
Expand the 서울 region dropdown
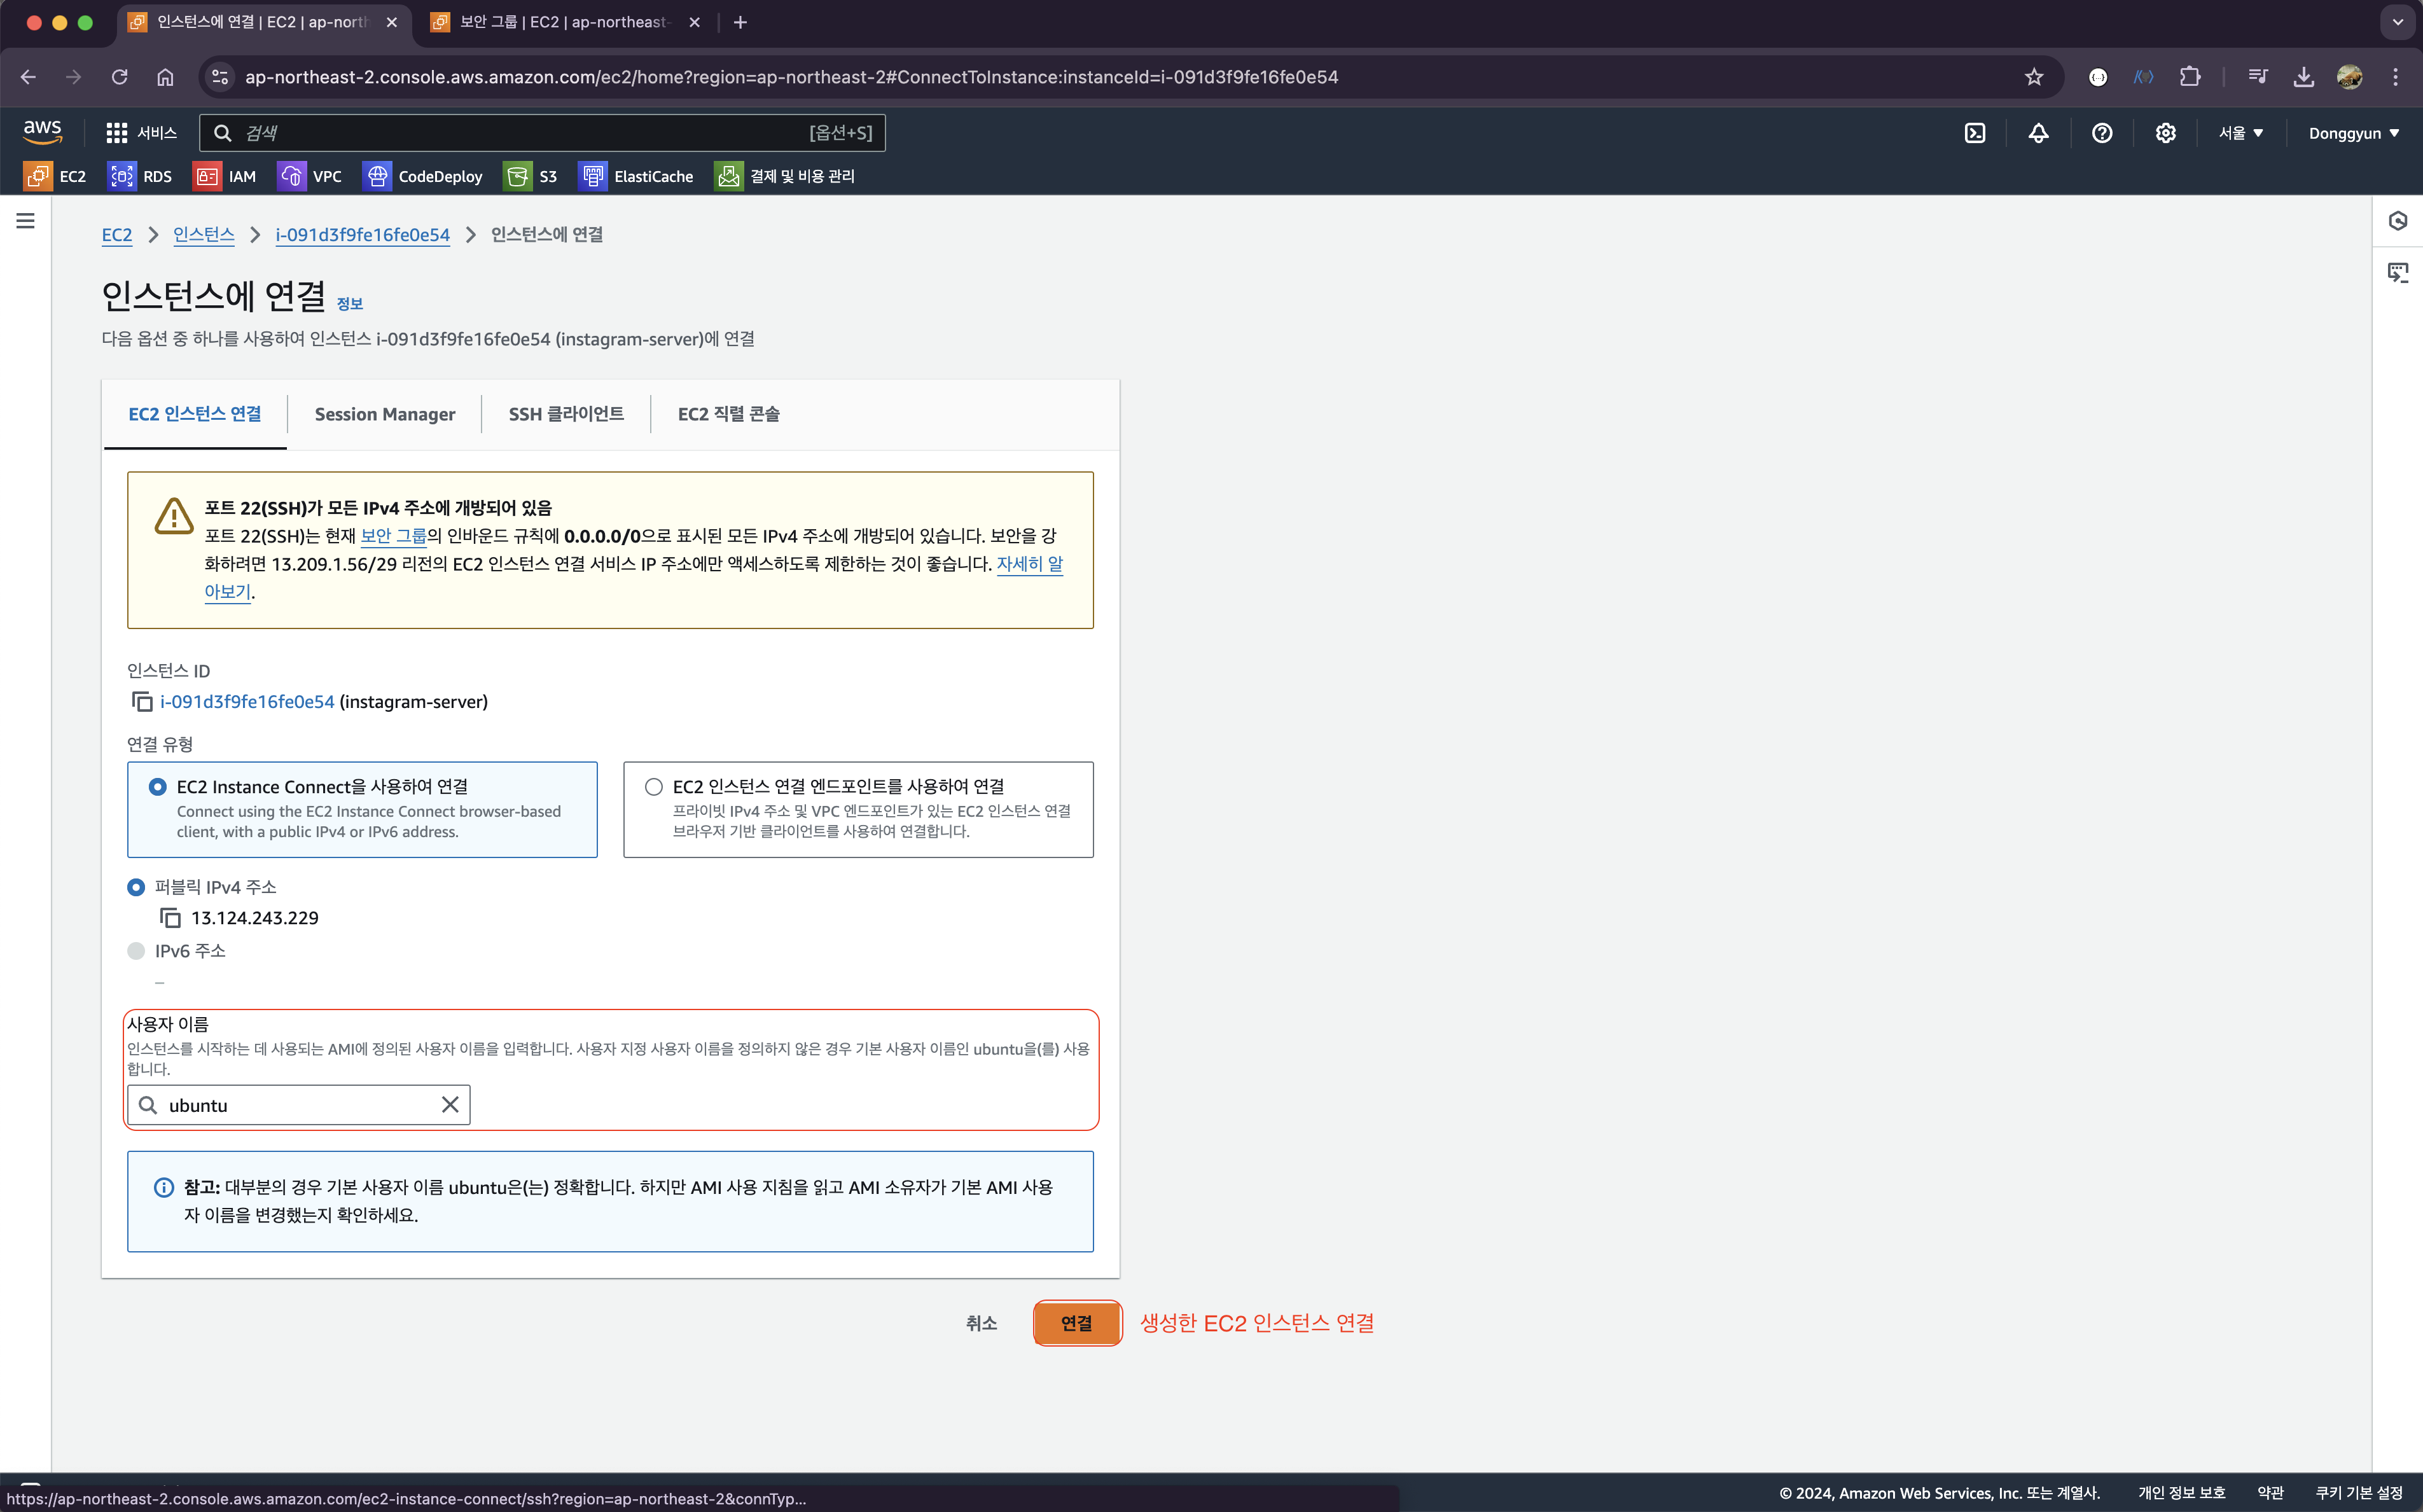coord(2240,133)
